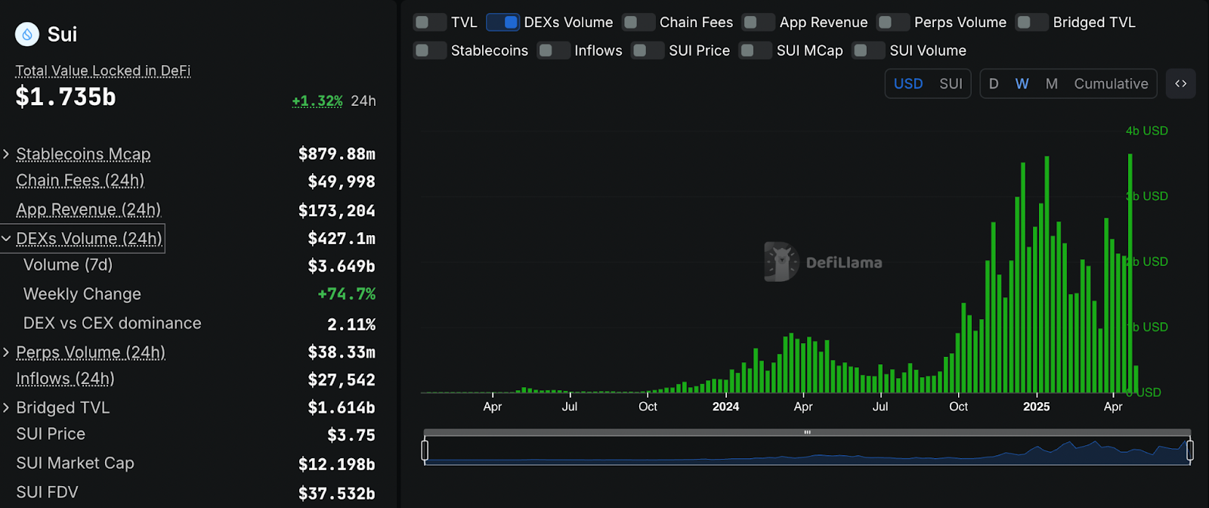Image resolution: width=1209 pixels, height=508 pixels.
Task: Click inside the time range mini chart
Action: point(807,451)
